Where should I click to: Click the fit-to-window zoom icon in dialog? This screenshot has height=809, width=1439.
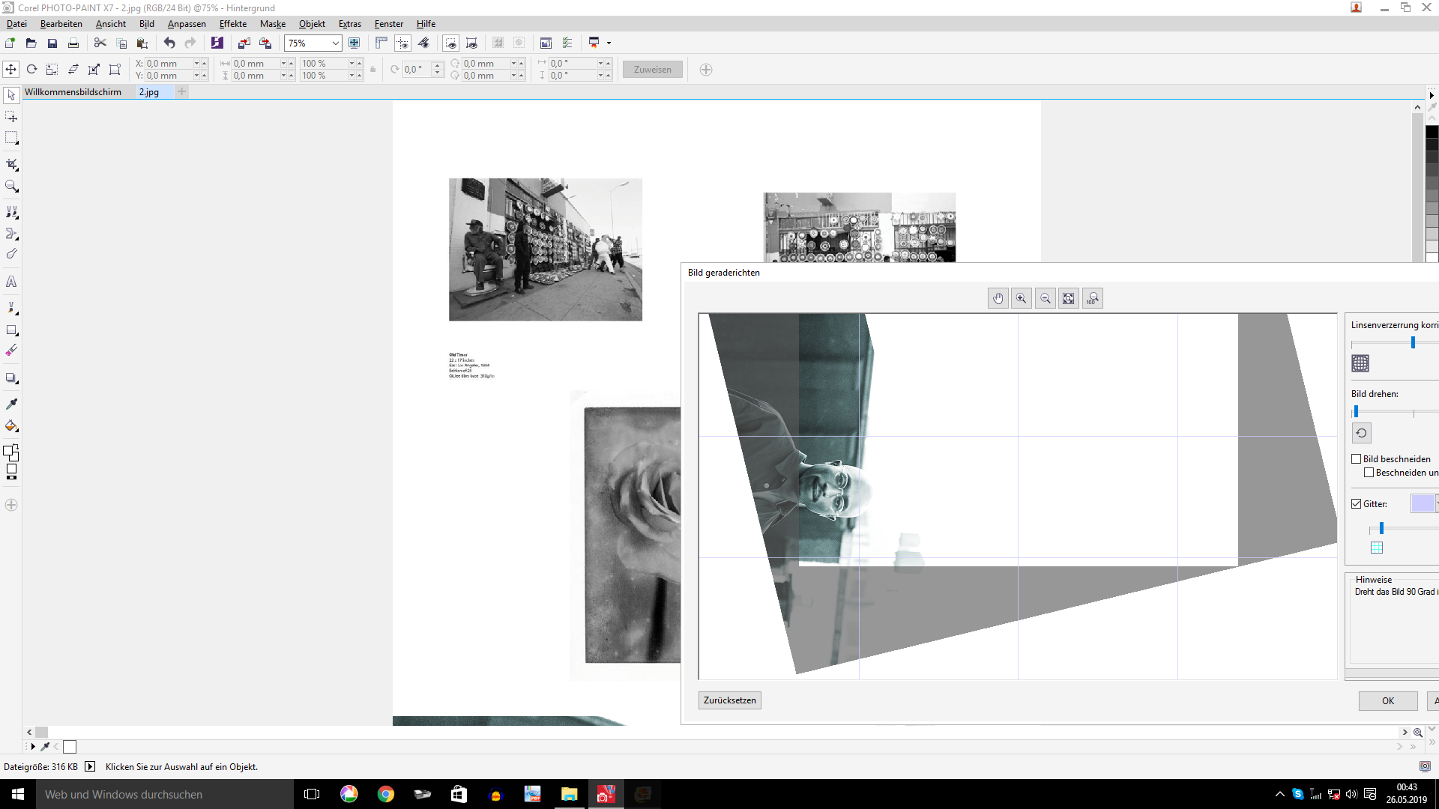click(x=1069, y=298)
